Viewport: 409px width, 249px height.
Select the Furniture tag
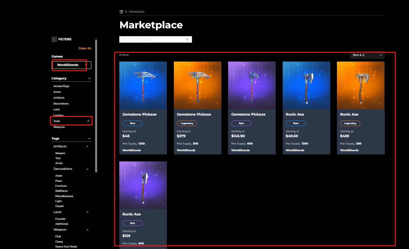coord(61,186)
